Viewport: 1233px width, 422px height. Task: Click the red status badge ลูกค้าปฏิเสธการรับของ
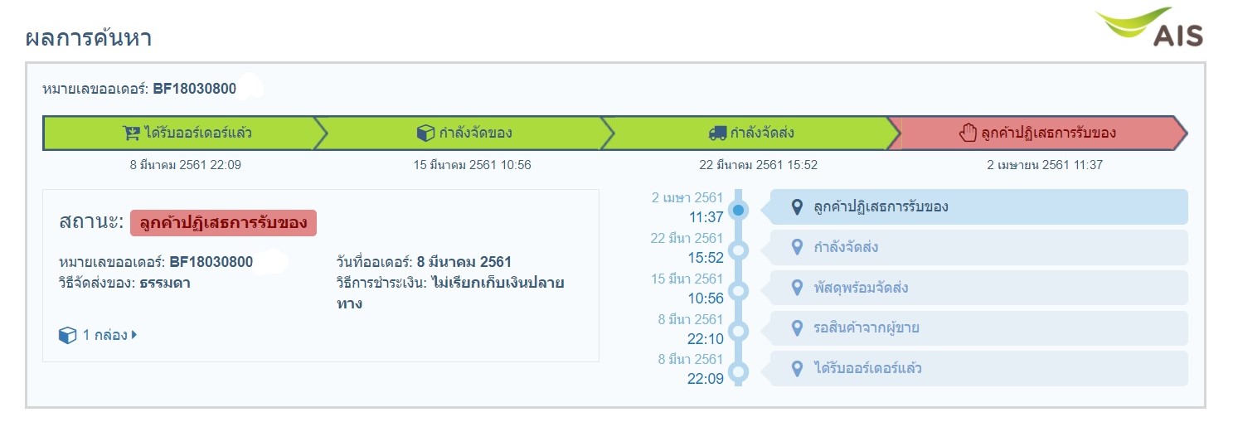pos(223,223)
